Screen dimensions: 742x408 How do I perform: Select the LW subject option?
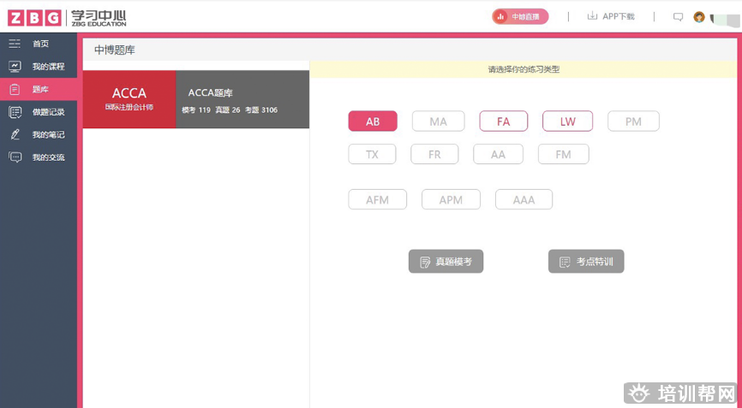(x=567, y=121)
